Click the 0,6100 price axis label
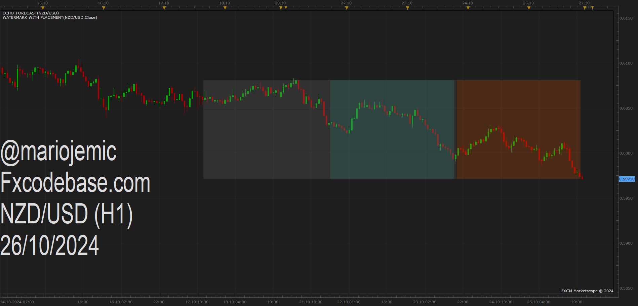This screenshot has height=306, width=638. 626,63
